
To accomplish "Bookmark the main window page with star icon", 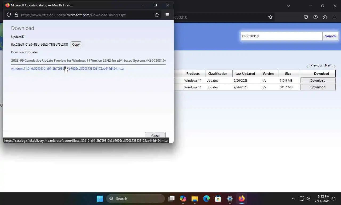I will point(270,17).
